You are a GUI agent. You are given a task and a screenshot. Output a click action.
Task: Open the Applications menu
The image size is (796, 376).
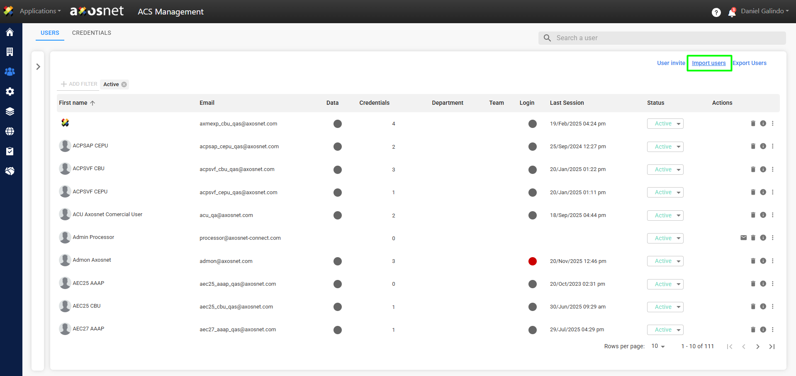coord(40,11)
